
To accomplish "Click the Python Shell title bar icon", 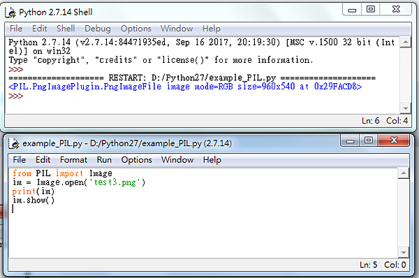I will 10,13.
